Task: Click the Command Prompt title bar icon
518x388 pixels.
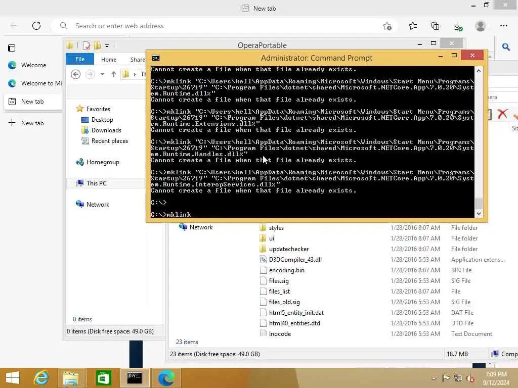Action: (156, 58)
